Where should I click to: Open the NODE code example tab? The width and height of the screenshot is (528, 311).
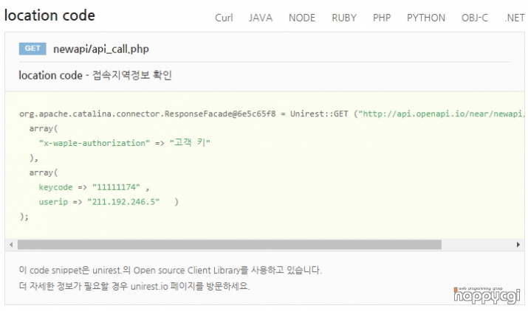click(301, 18)
